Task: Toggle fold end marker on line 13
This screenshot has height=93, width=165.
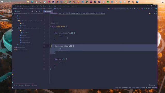Action: point(49,53)
